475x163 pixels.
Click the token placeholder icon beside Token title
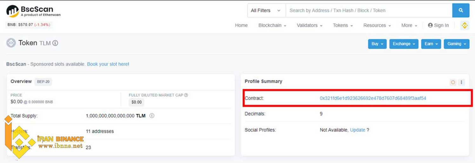pos(11,43)
